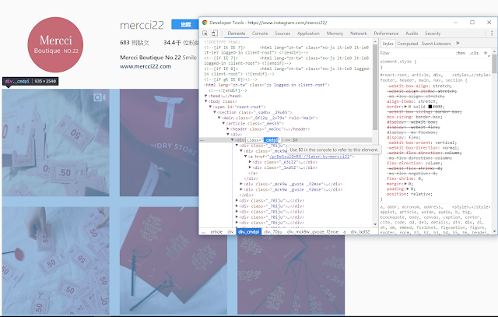Select the html lang=zh-tw element line
498x317 pixels.
(267, 85)
